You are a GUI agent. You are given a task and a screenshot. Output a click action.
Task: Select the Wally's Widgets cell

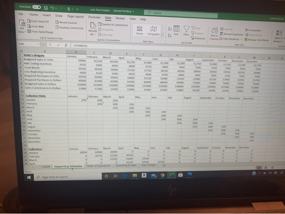point(44,55)
